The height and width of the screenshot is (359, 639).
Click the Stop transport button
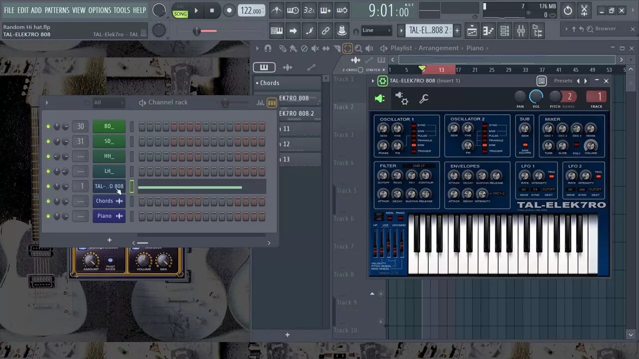pos(212,10)
